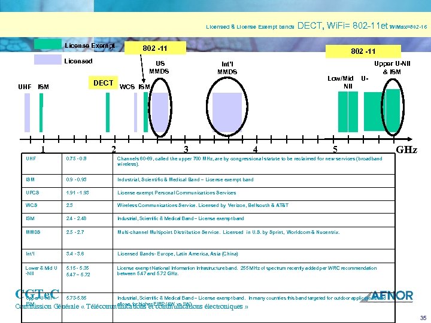
Task: Select the '2.5 - 2.7' frequency cell
Action: point(75,232)
